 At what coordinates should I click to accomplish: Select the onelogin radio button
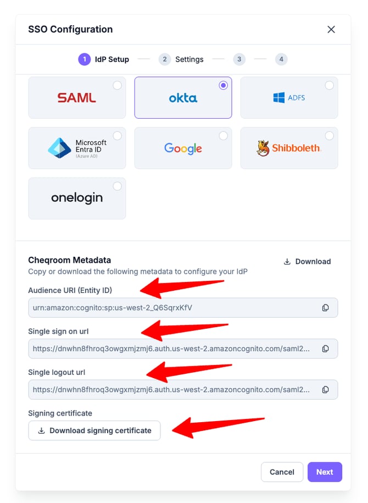[117, 186]
